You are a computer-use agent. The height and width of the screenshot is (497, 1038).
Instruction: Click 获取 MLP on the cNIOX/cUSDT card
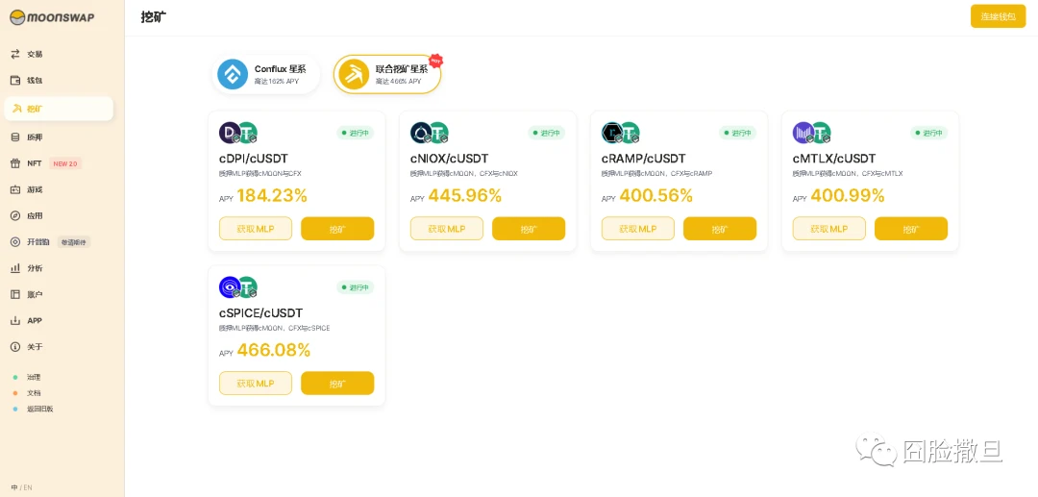[446, 229]
